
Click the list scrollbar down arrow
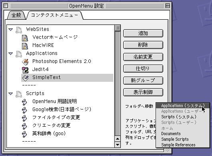118,145
